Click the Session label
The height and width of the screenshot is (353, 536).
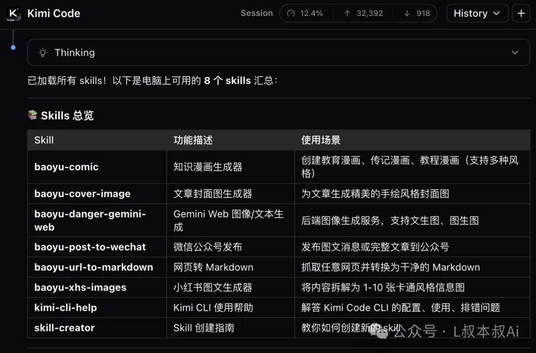pos(257,13)
